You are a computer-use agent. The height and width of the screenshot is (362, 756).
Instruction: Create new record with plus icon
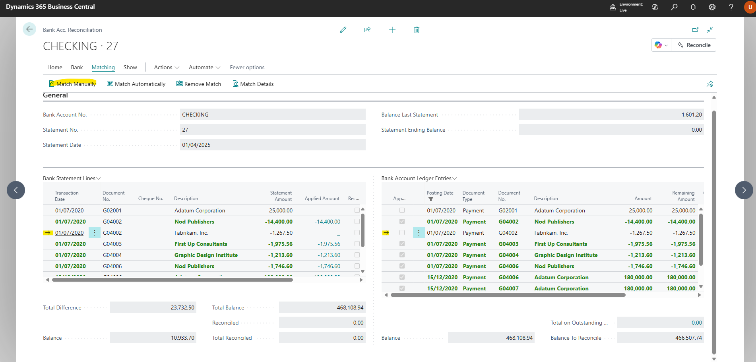click(392, 30)
